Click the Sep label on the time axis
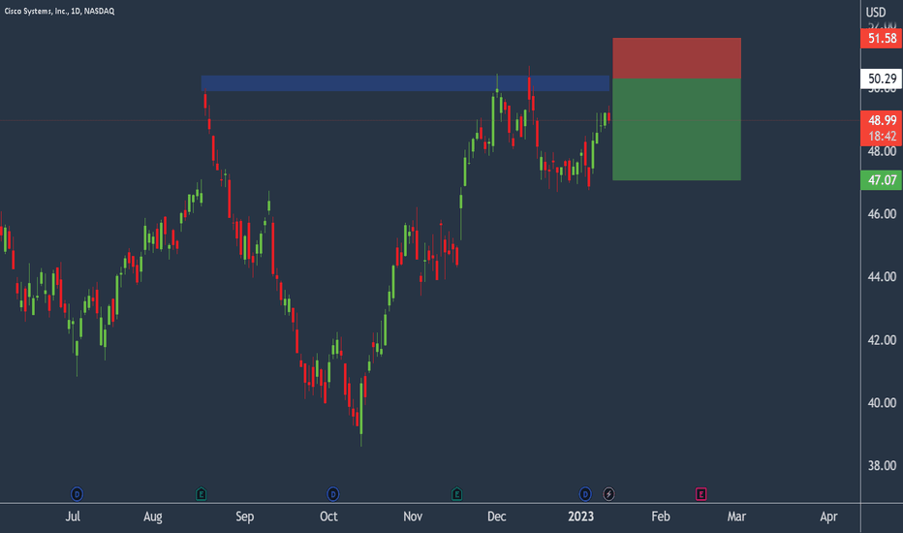903x533 pixels. [x=245, y=517]
